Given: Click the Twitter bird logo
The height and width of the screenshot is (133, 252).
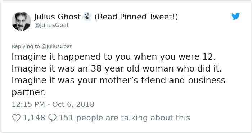Looking at the screenshot, I should pyautogui.click(x=235, y=16).
